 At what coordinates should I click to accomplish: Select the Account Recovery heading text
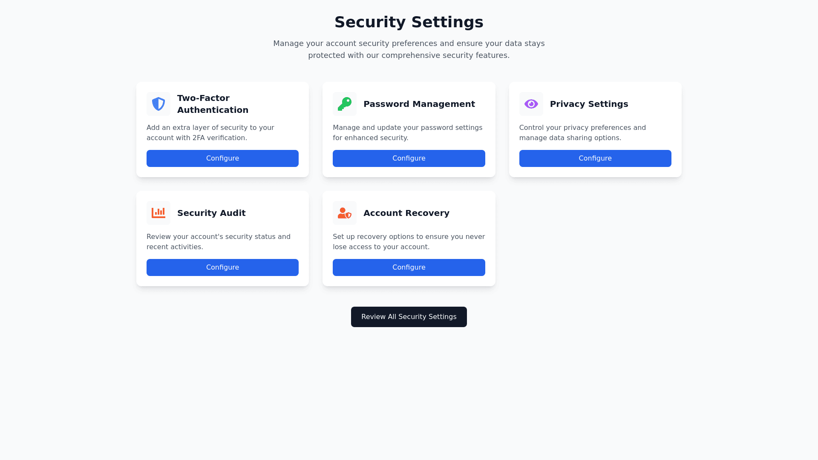[x=406, y=213]
